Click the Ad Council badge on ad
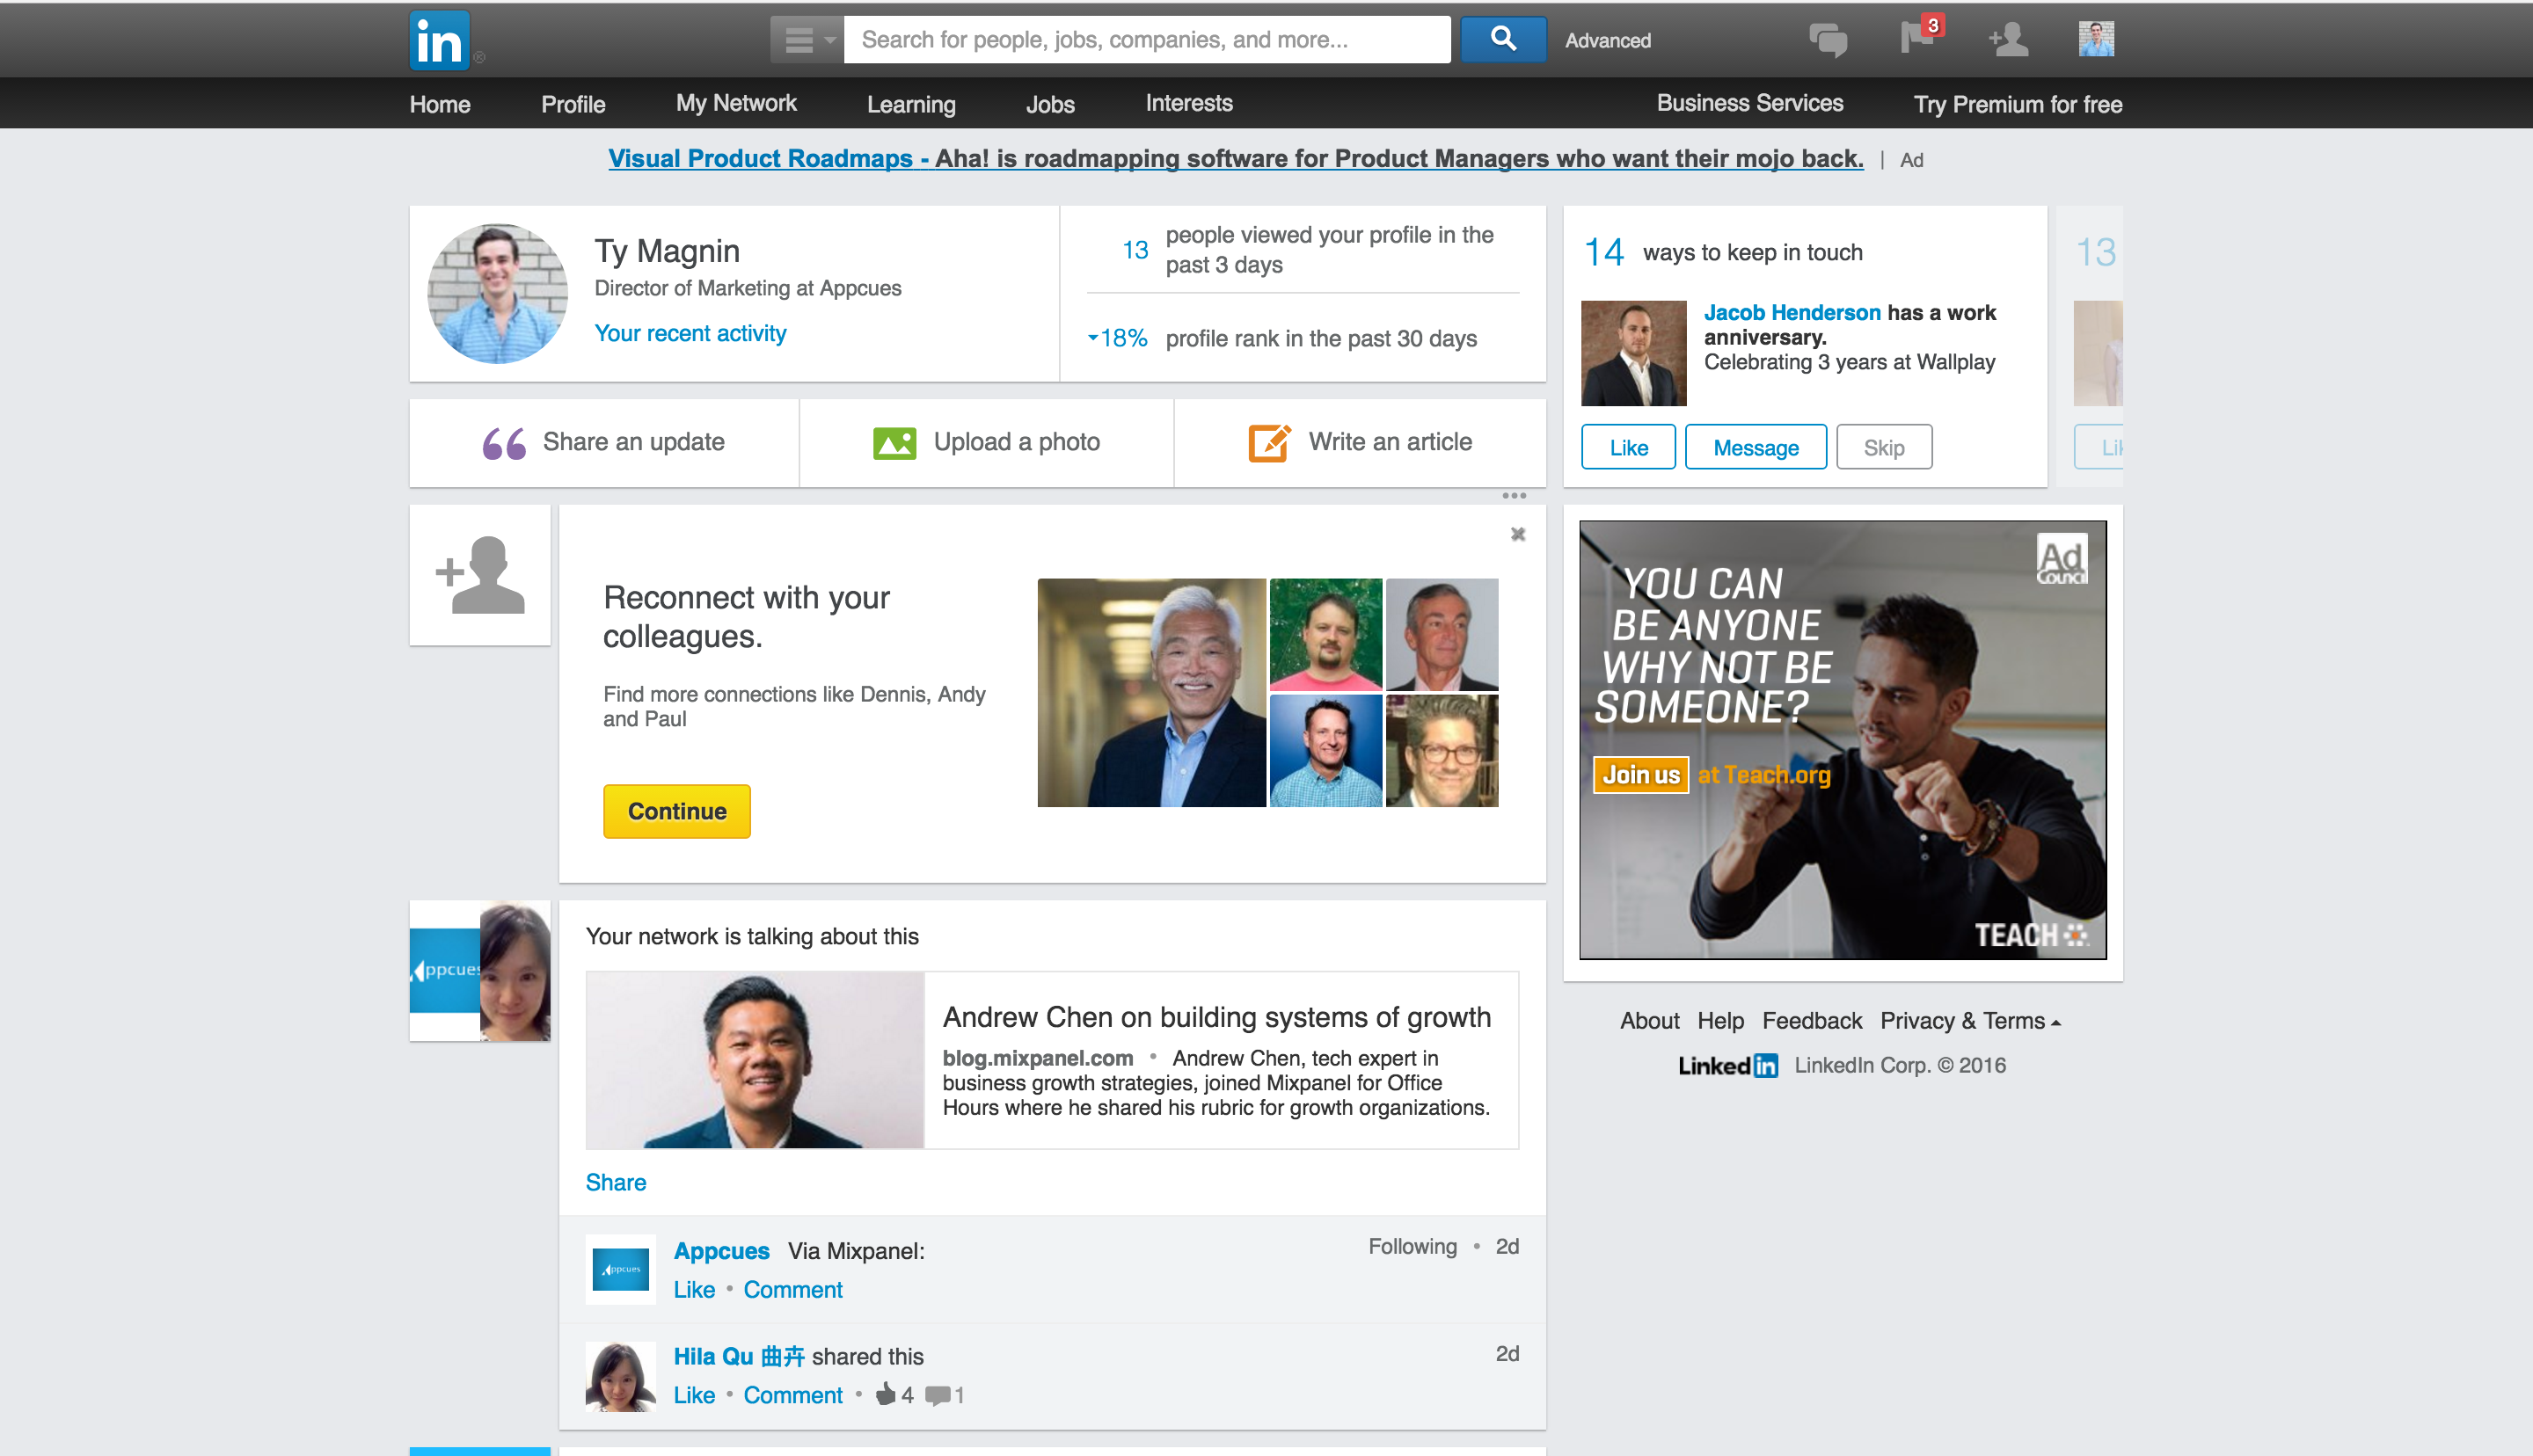Image resolution: width=2533 pixels, height=1456 pixels. 2062,559
